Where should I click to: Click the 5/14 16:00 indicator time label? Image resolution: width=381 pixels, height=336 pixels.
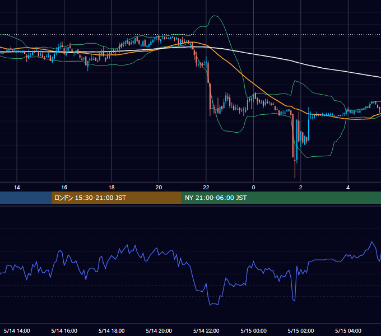[64, 330]
